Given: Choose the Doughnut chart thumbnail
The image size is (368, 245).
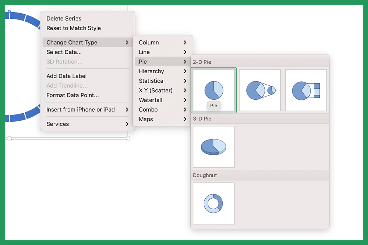Looking at the screenshot, I should pos(213,203).
